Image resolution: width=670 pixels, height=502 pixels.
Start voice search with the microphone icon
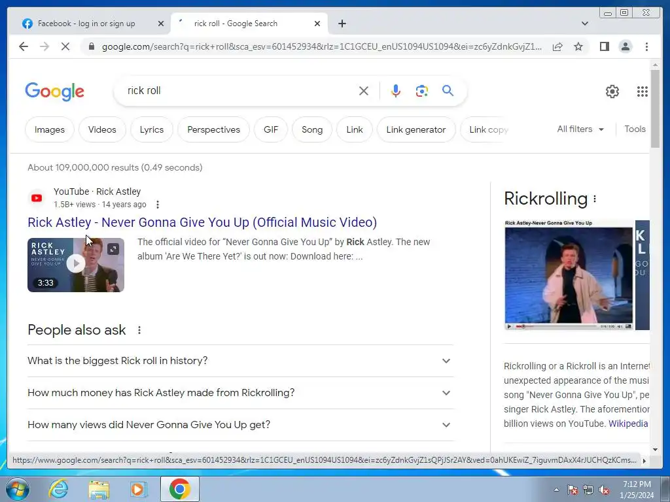point(396,90)
